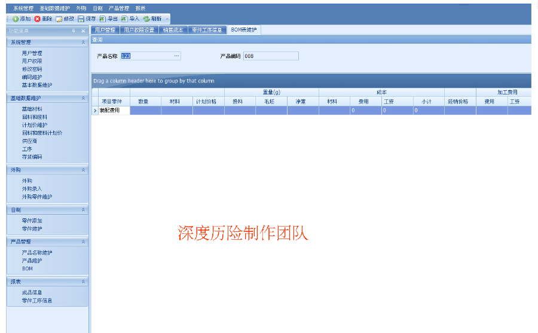This screenshot has width=538, height=333.
Task: Open 工序 in the sidebar
Action: [27, 149]
